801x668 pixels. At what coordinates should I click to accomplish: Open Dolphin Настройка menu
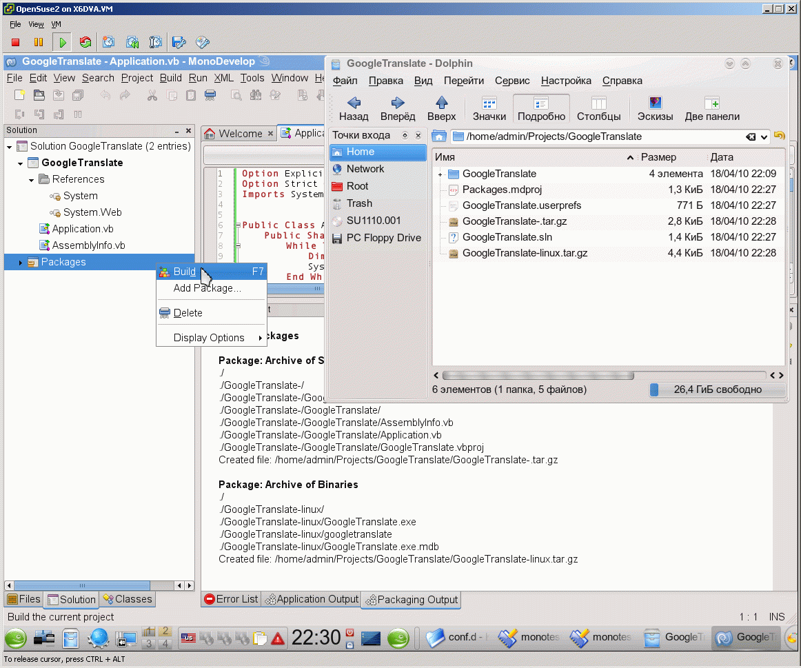point(566,81)
